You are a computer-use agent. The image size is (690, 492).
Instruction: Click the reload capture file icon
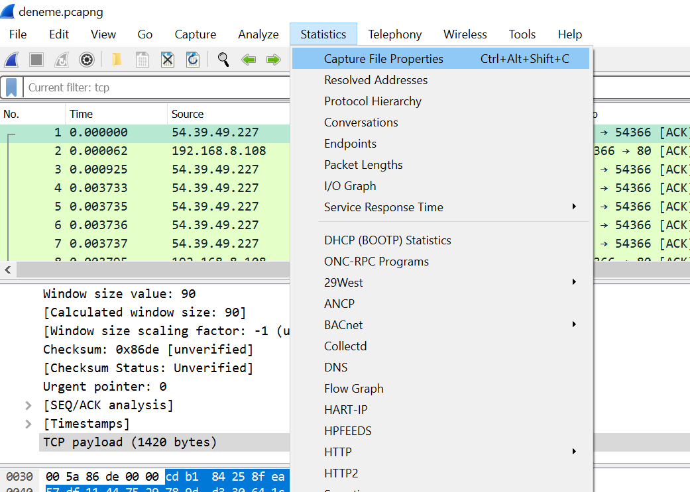[x=193, y=60]
